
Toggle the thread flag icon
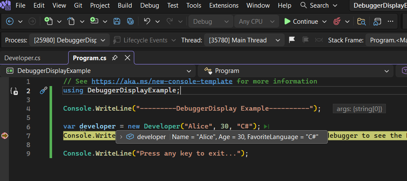click(292, 40)
